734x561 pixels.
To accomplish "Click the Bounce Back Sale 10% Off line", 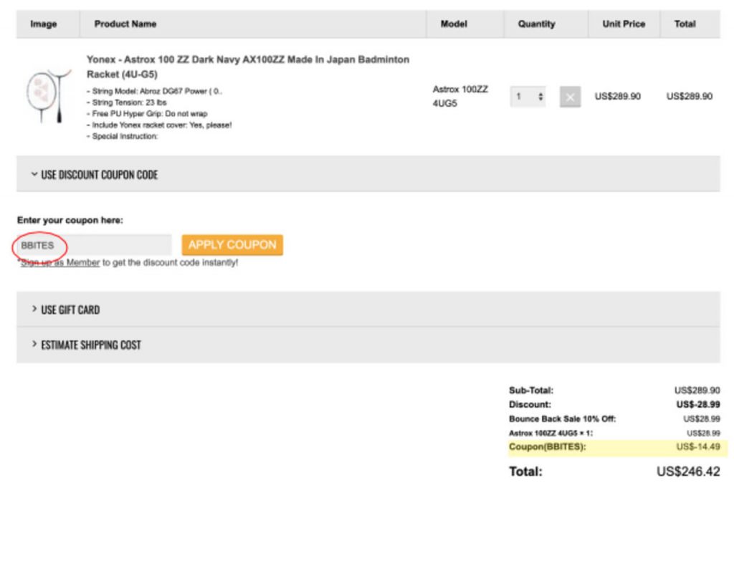I will click(x=614, y=418).
